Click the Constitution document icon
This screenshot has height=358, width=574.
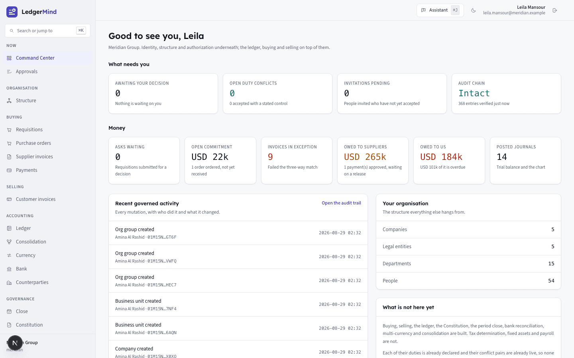(9, 325)
